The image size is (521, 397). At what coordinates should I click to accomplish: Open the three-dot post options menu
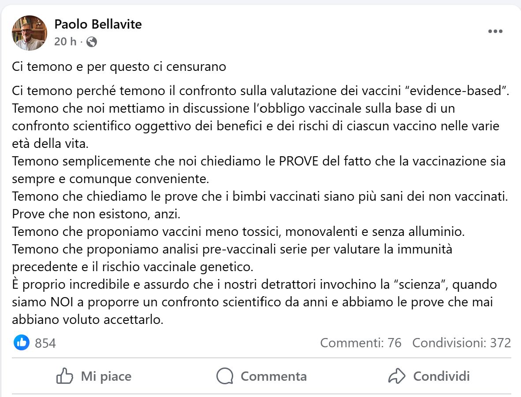[495, 31]
